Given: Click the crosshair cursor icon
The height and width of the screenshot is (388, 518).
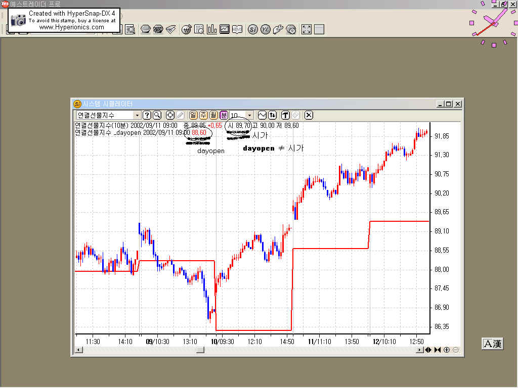Looking at the screenshot, I should [170, 115].
